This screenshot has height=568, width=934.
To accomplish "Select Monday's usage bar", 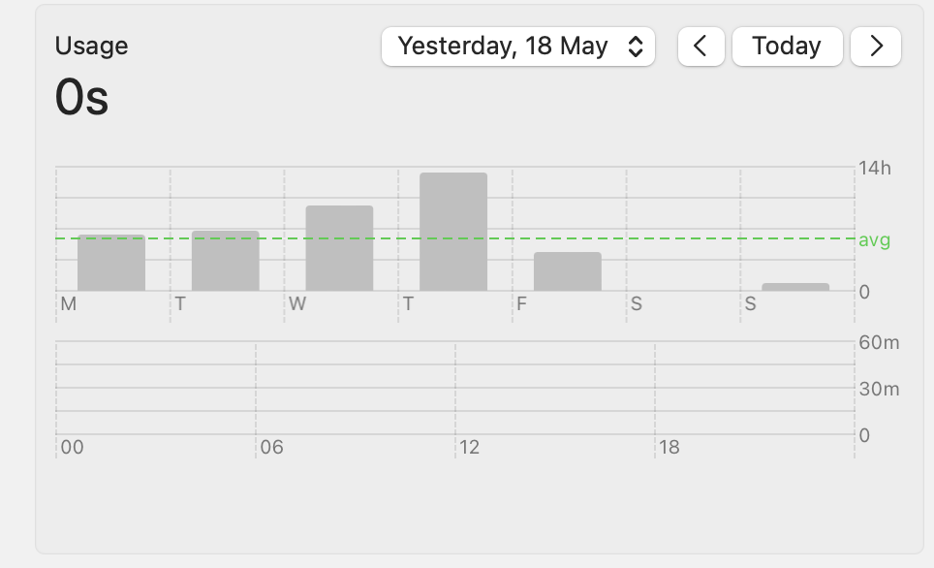I will (x=111, y=263).
